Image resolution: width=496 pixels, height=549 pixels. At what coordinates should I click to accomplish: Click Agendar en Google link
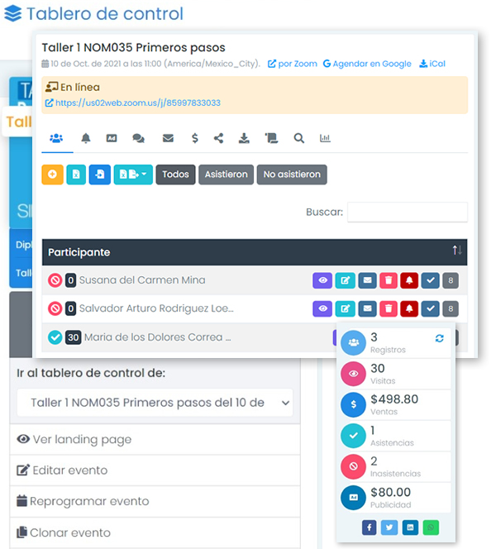click(367, 64)
